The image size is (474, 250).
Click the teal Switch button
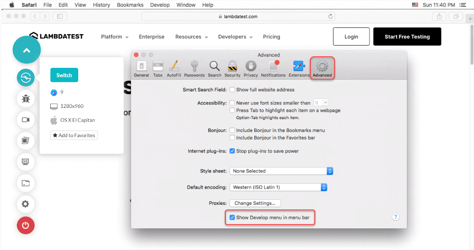(x=64, y=75)
